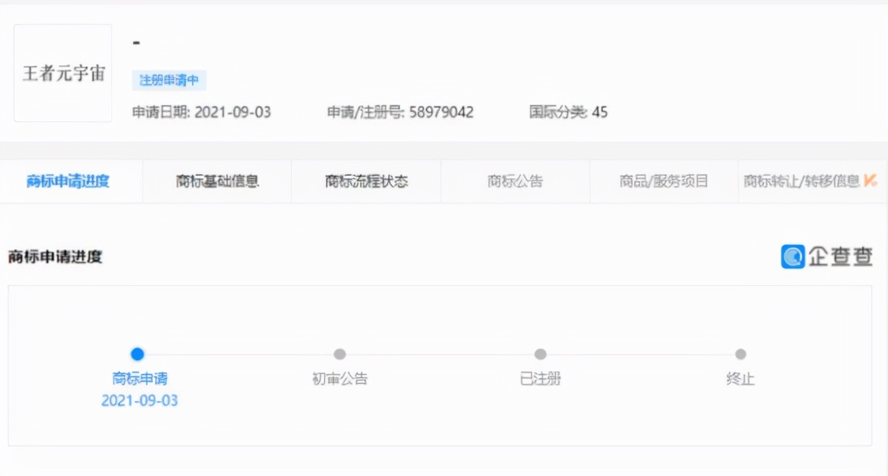Click the 已注册 progress dot
888x476 pixels.
[x=540, y=354]
